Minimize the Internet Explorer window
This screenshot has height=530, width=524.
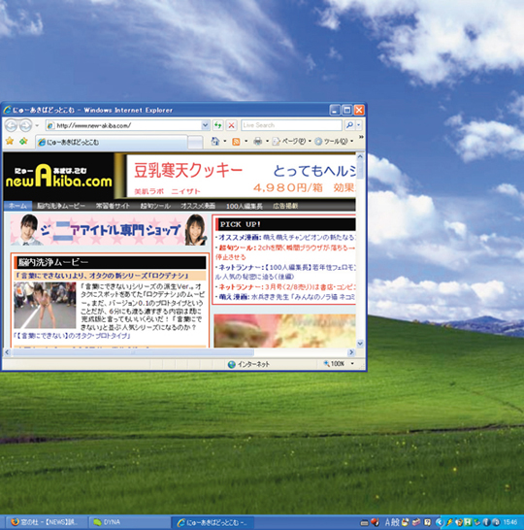(x=335, y=110)
